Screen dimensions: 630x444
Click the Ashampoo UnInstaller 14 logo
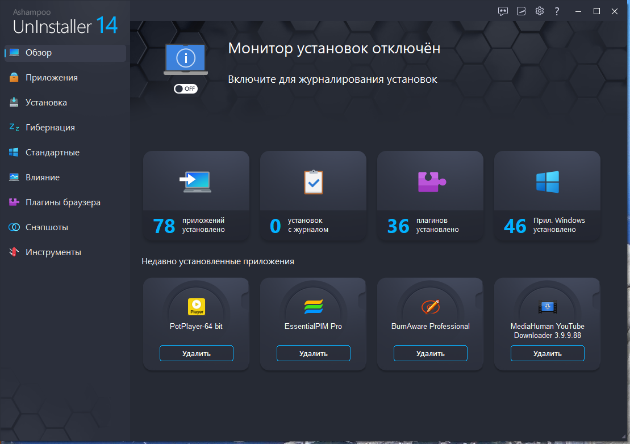click(x=65, y=23)
